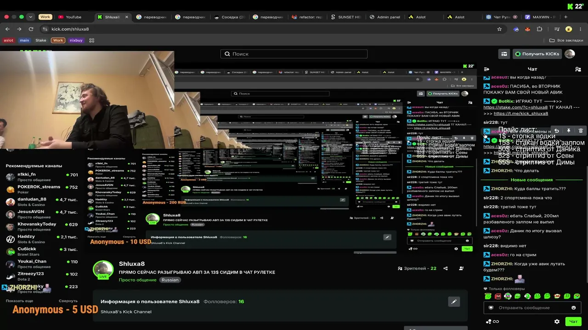This screenshot has width=588, height=330.
Task: Close the Shluxa8 browser tab
Action: (x=127, y=17)
